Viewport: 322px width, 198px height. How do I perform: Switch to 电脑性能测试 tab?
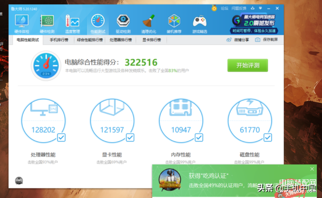(28, 40)
